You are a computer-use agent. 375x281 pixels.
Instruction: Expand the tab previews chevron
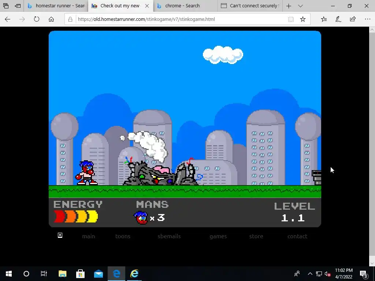point(300,6)
